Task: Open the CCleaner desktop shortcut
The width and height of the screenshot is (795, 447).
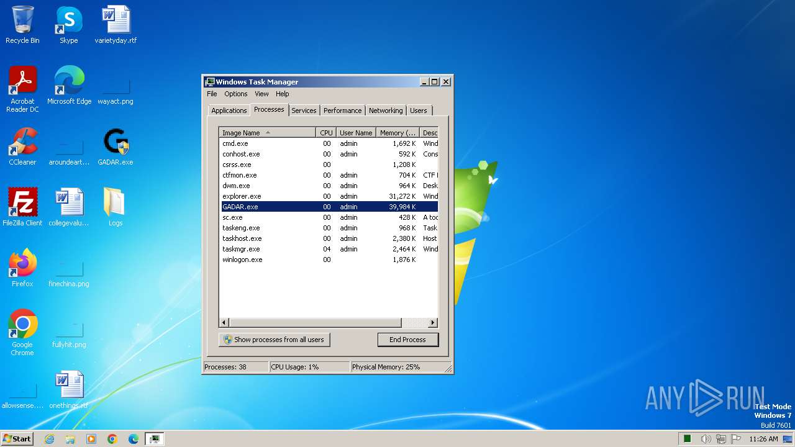Action: (x=22, y=147)
